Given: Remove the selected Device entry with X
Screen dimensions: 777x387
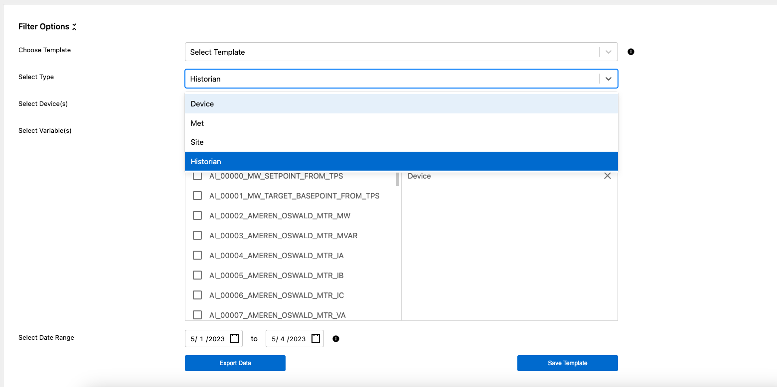Looking at the screenshot, I should (608, 176).
